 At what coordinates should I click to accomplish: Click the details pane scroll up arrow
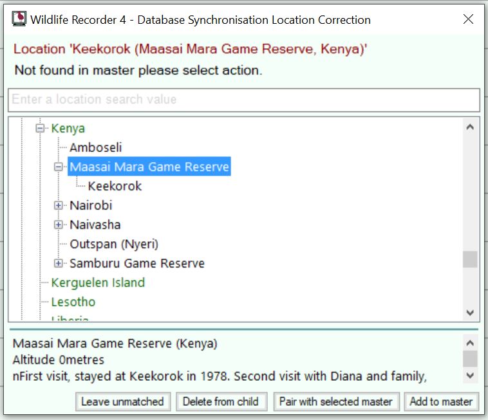470,343
